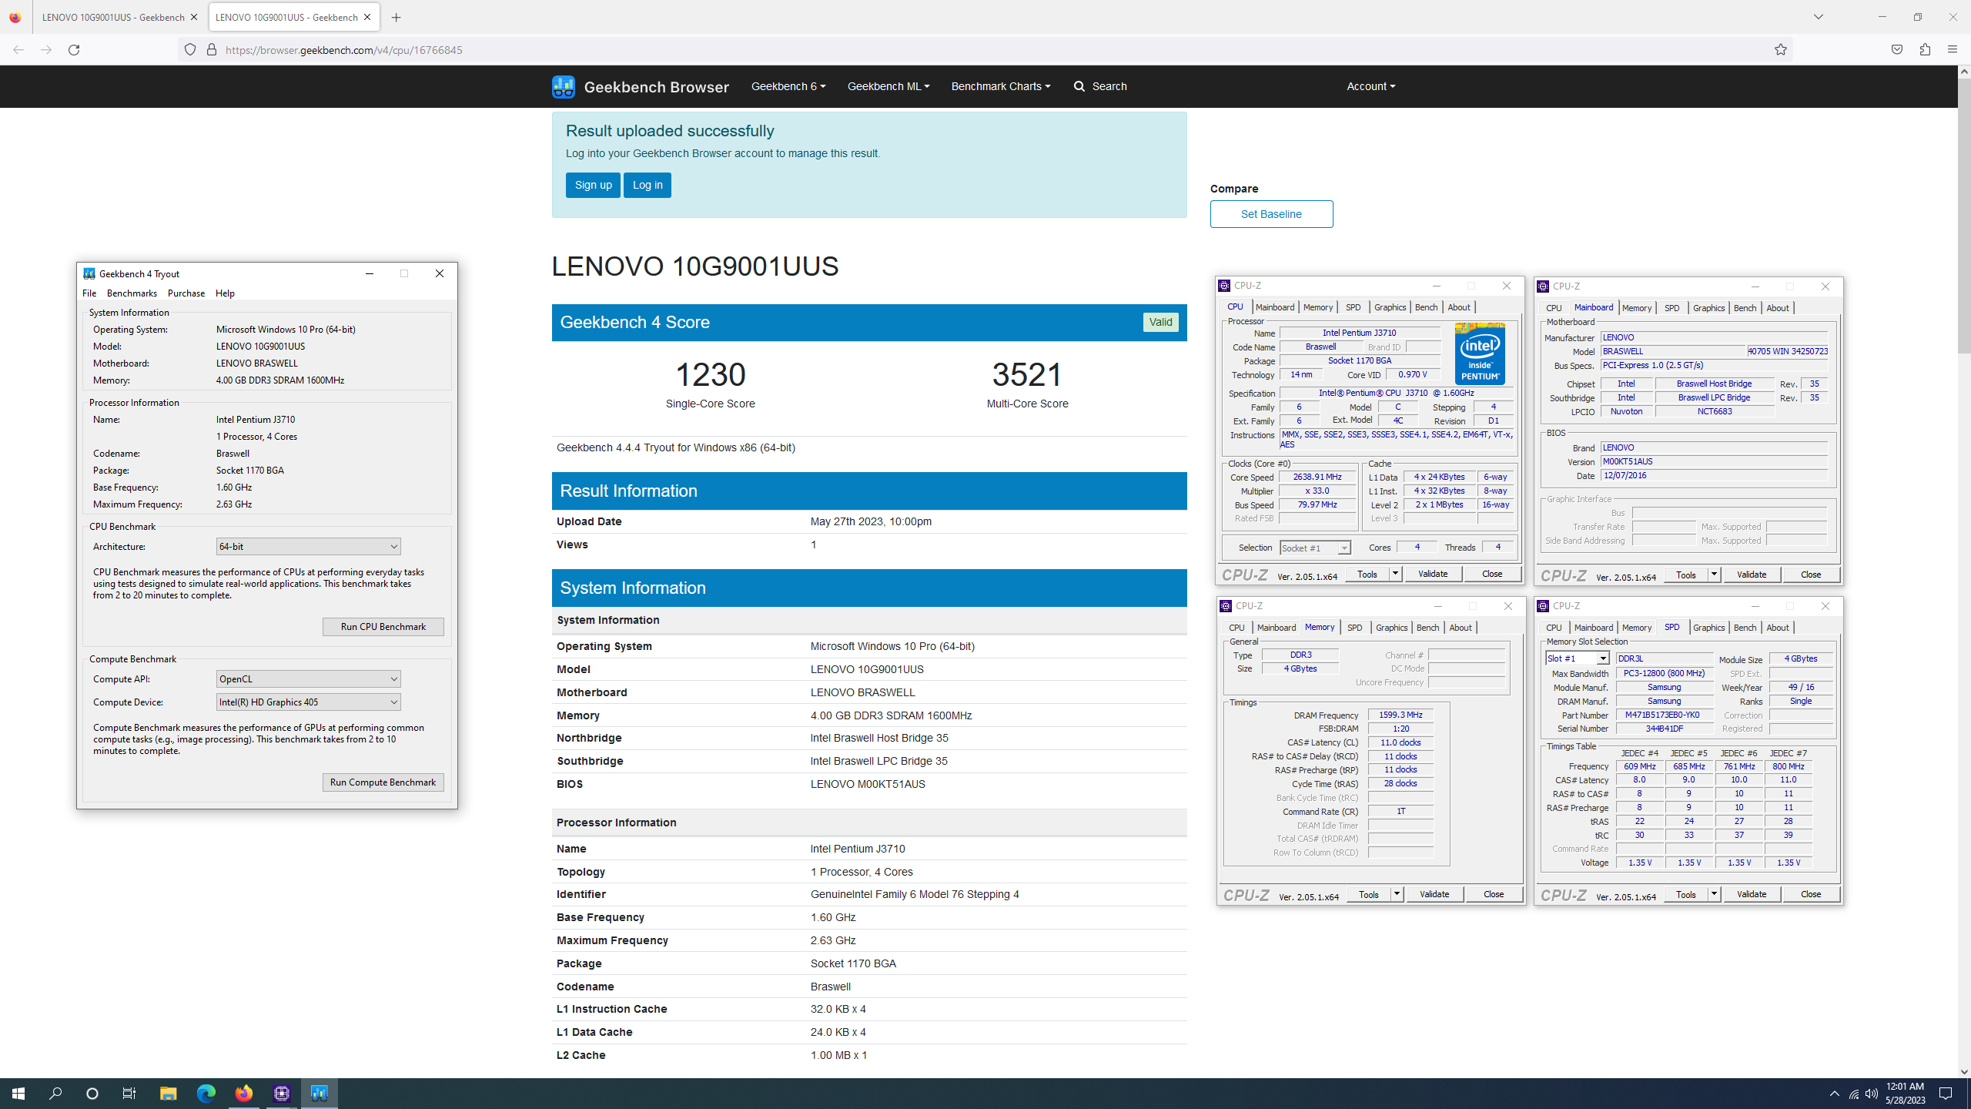The width and height of the screenshot is (1971, 1109).
Task: Switch to Graphics tab in CPU-Z Memory window
Action: (1391, 628)
